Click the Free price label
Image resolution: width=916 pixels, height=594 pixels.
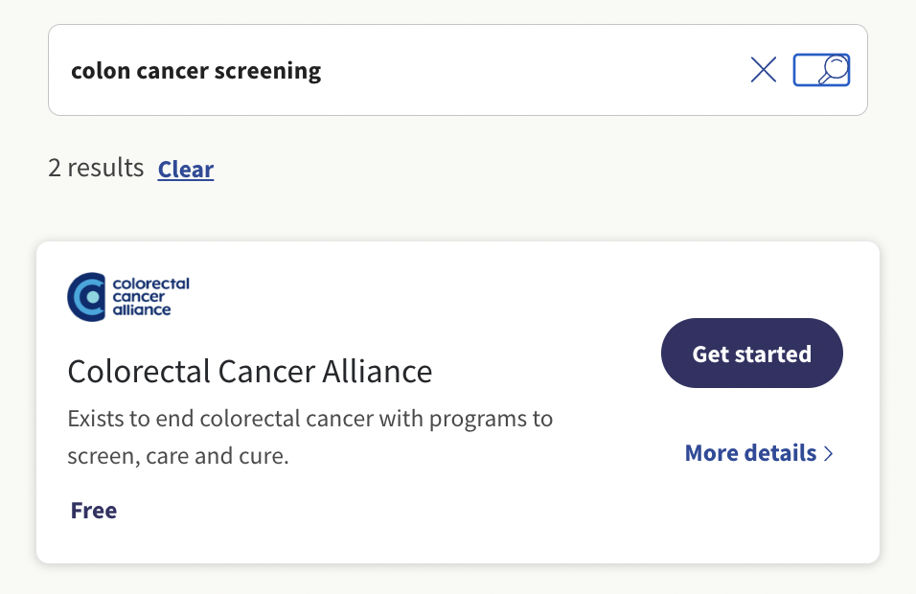[x=94, y=510]
